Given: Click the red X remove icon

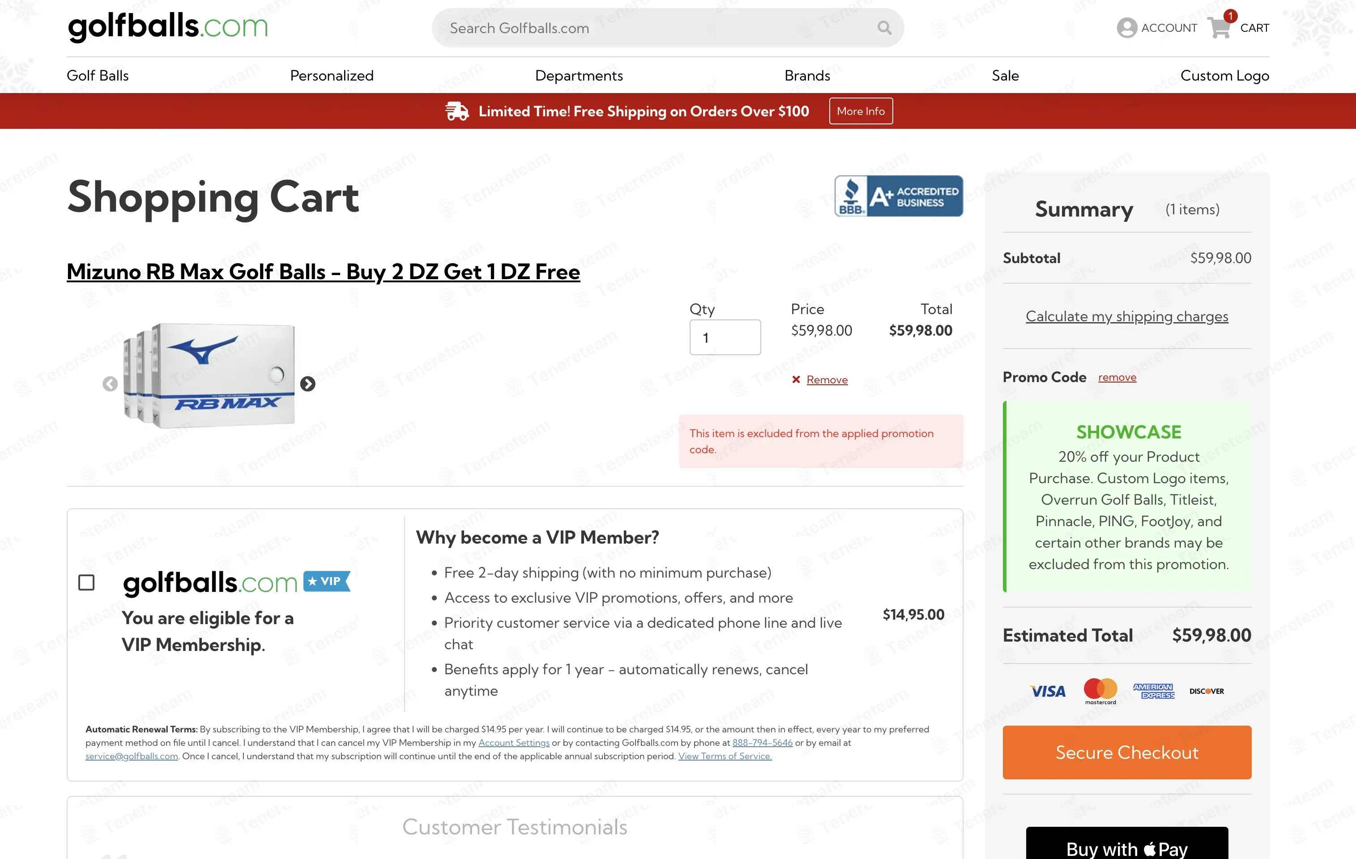Looking at the screenshot, I should [x=796, y=379].
